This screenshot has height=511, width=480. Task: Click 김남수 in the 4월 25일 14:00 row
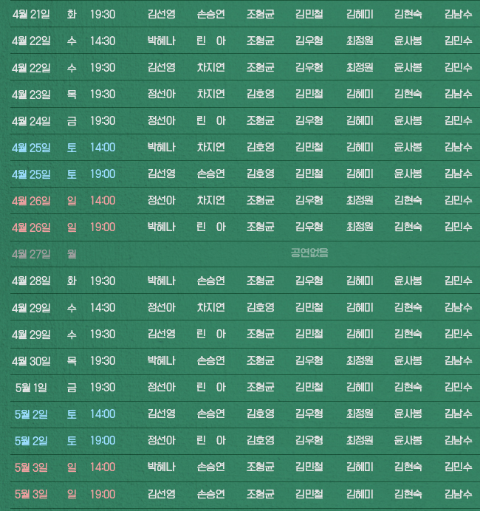tap(458, 147)
